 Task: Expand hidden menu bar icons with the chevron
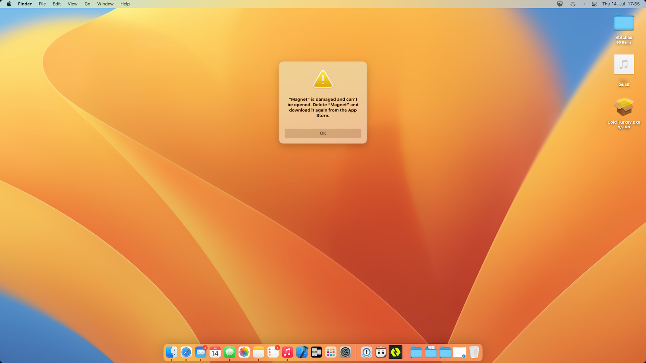[584, 4]
